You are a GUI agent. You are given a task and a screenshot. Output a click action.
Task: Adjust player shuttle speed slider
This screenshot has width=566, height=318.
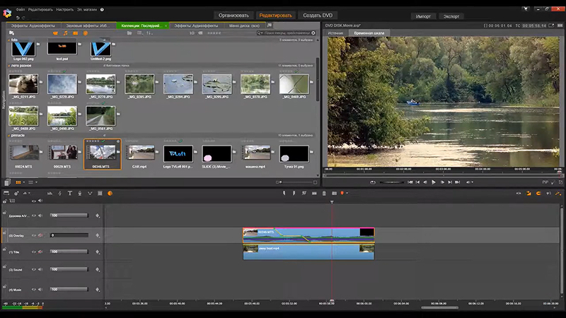392,182
